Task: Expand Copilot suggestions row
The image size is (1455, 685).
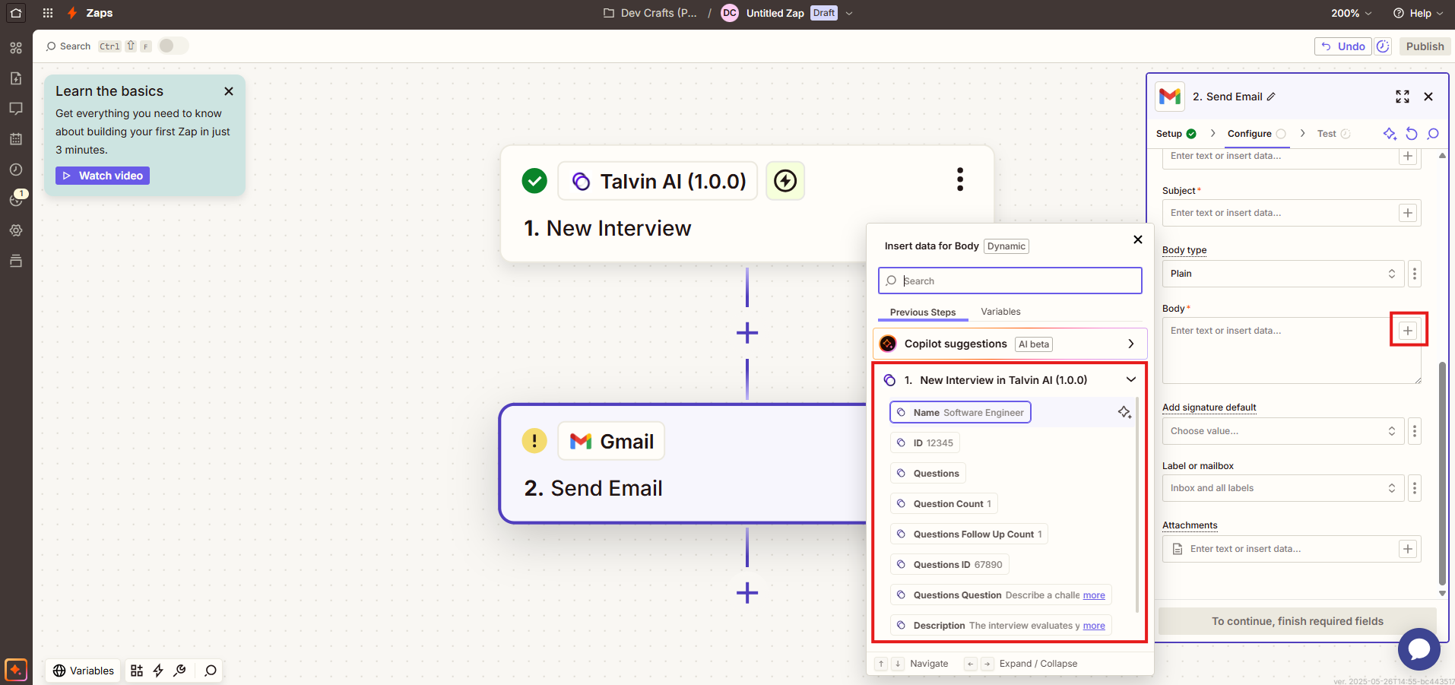Action: pyautogui.click(x=1010, y=344)
